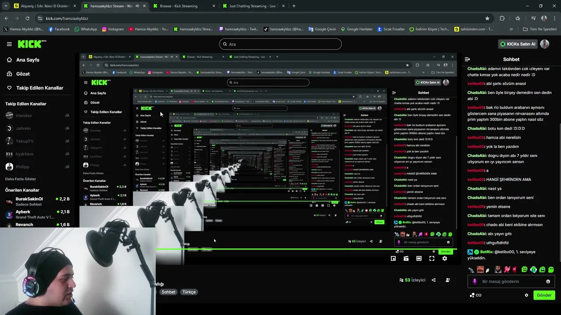This screenshot has height=315, width=561.
Task: Open chat settings gear beside Gönder
Action: pos(526,295)
